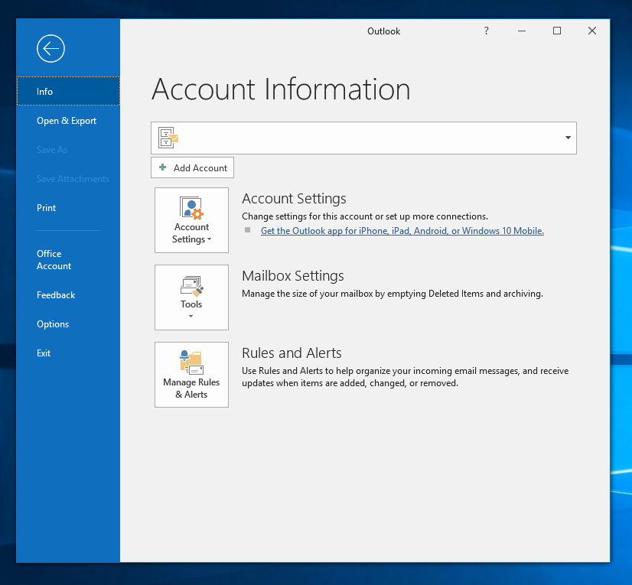
Task: Expand the account selection dropdown arrow
Action: pyautogui.click(x=568, y=138)
